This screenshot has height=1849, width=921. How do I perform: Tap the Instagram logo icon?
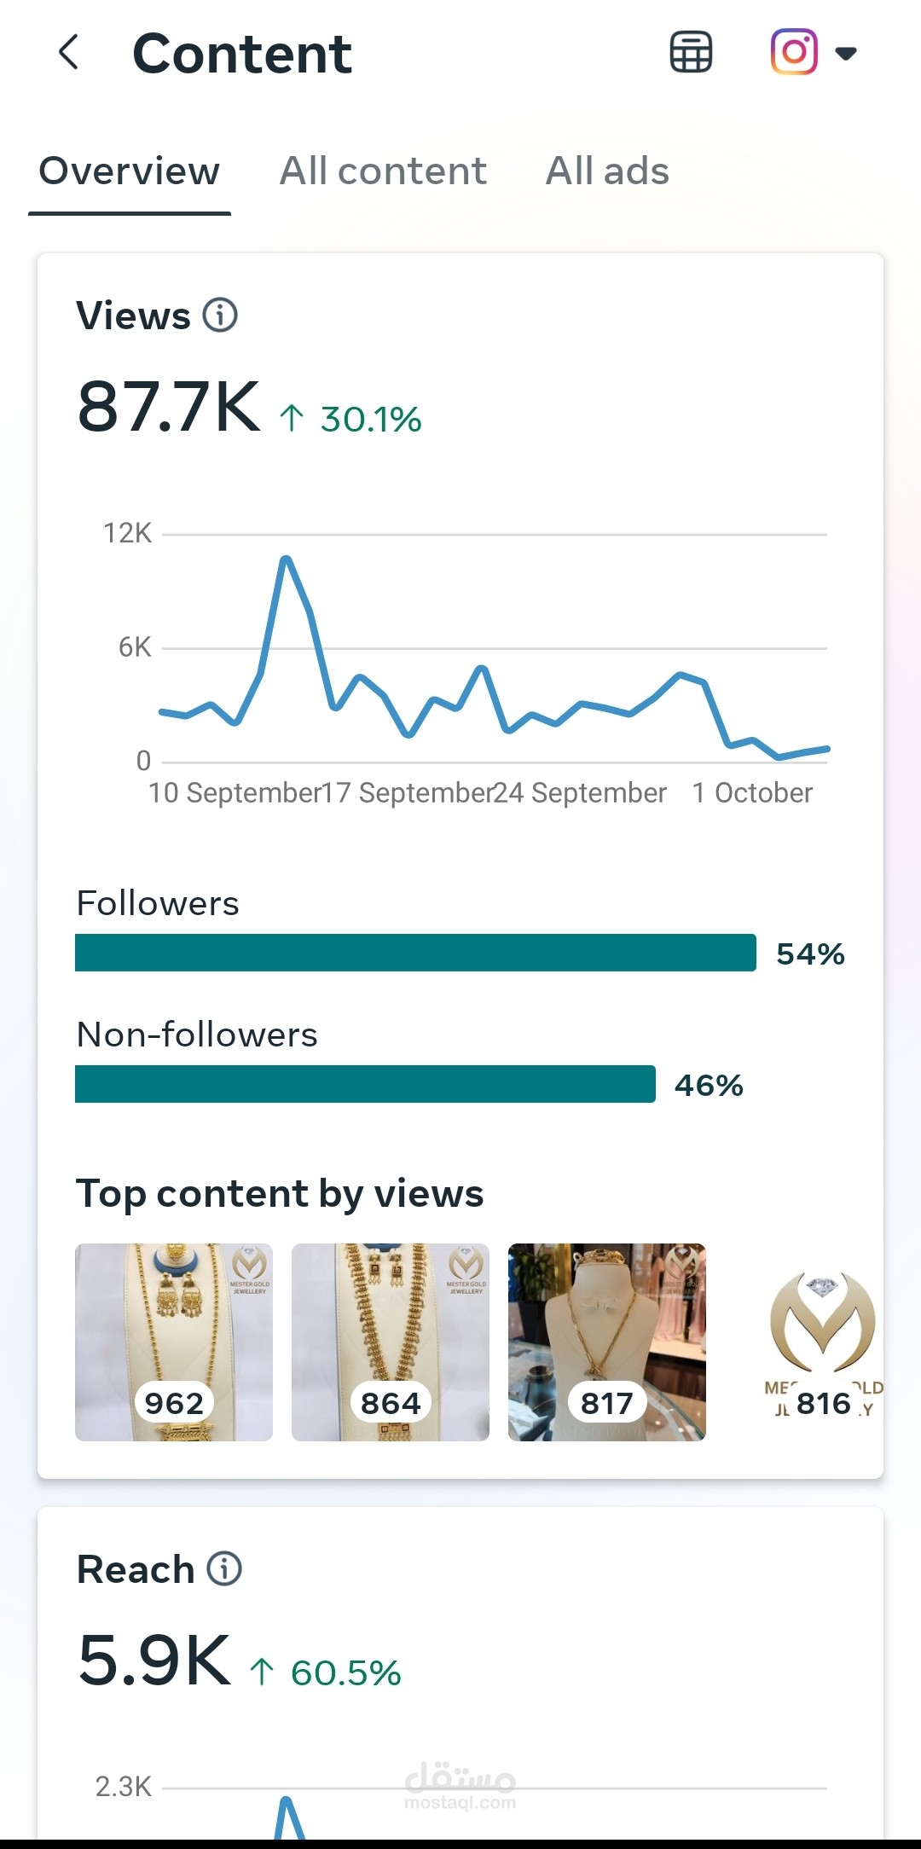pyautogui.click(x=794, y=52)
